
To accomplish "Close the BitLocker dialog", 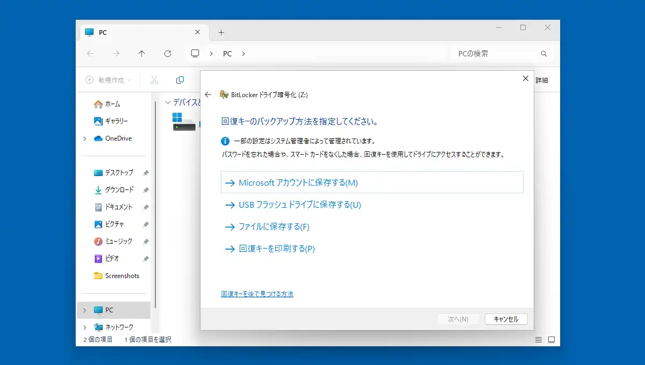I will pyautogui.click(x=526, y=78).
